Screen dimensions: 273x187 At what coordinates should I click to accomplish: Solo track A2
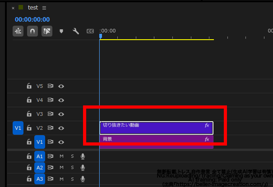pyautogui.click(x=73, y=168)
